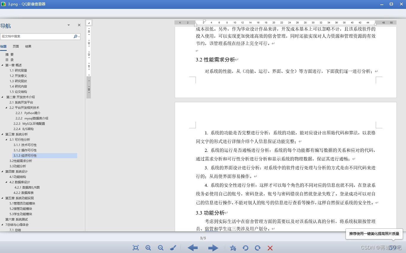Choose 第六章 系统测试 in the outline

pos(17,220)
